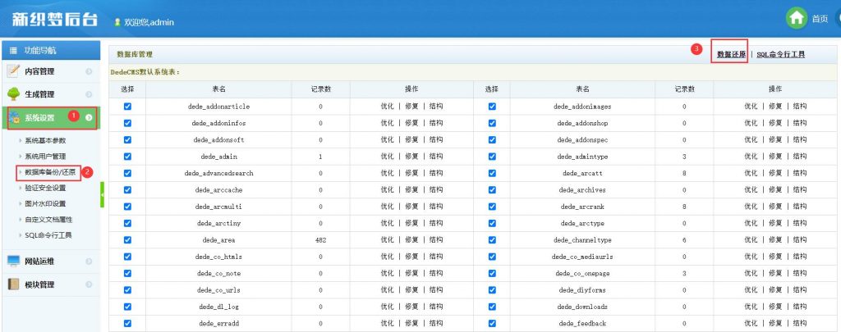
Task: Uncheck the dede_feedback checkbox
Action: point(492,324)
